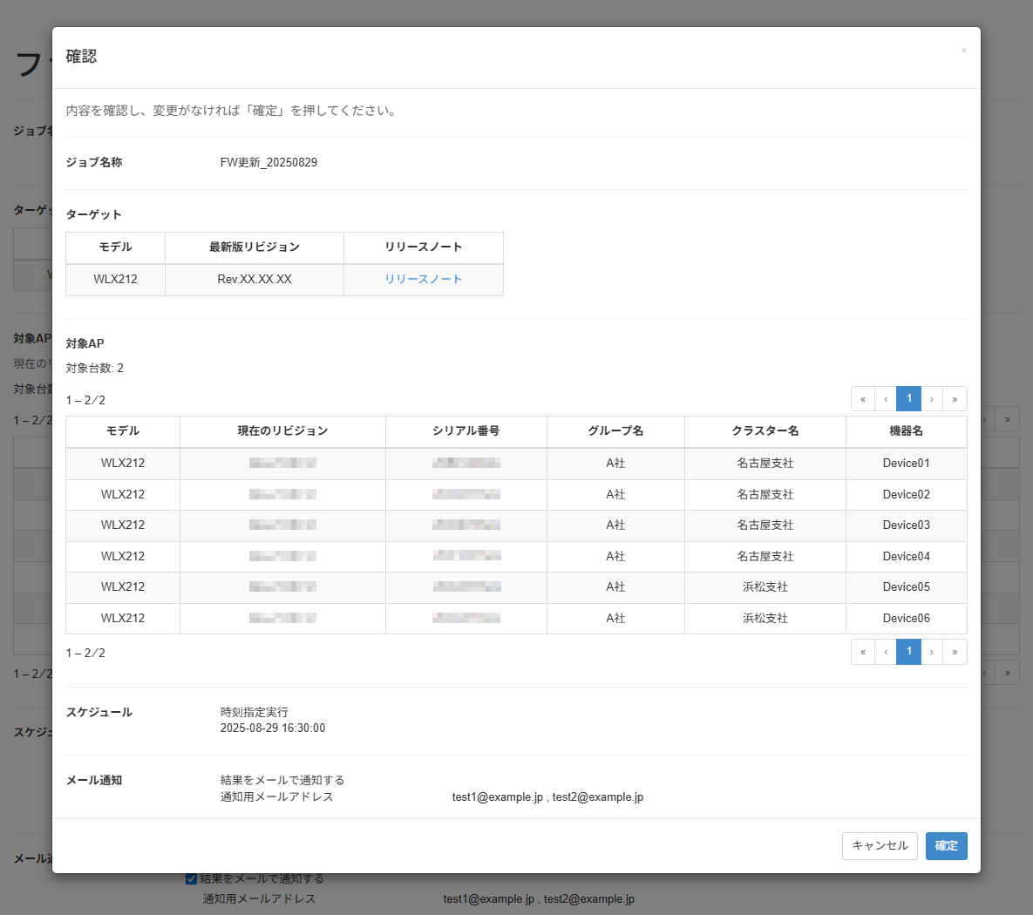Click the last-page » icon below the AP table
This screenshot has height=915, width=1033.
tap(955, 651)
